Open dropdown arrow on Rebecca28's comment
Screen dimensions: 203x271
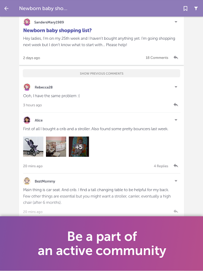point(176,87)
